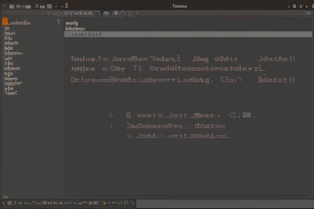Click the grid layout icon in the top toolbar

click(x=49, y=6)
